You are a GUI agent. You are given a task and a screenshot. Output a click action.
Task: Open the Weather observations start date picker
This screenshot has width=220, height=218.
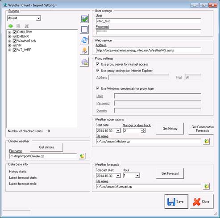[118, 131]
